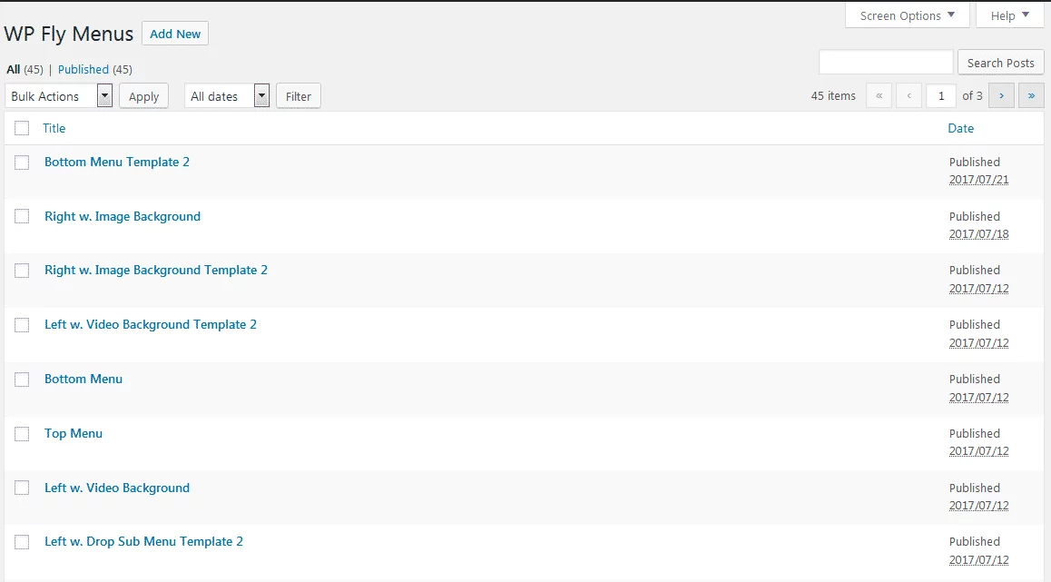This screenshot has height=582, width=1051.
Task: Open the Bulk Actions dropdown
Action: click(58, 95)
